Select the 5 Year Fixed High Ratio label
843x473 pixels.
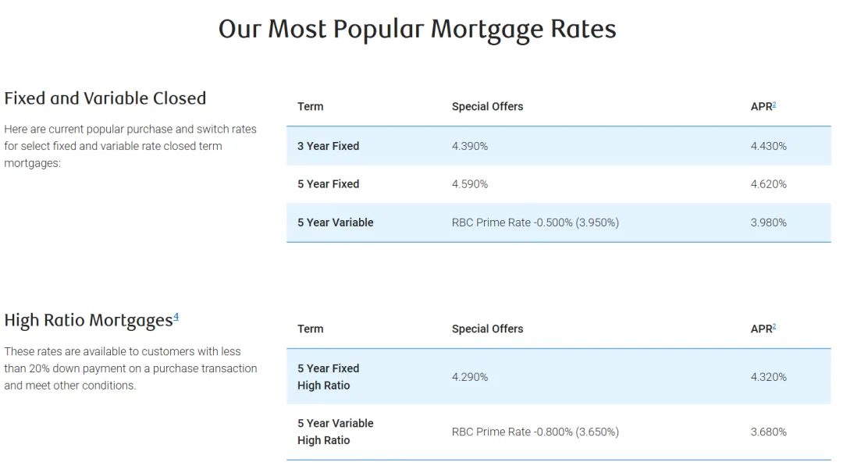[x=328, y=376]
